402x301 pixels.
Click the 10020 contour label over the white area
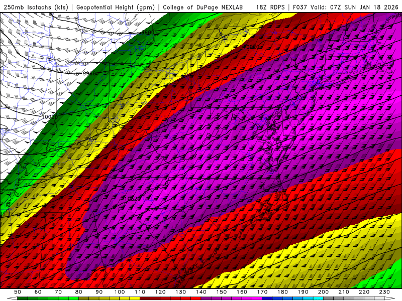pos(50,117)
